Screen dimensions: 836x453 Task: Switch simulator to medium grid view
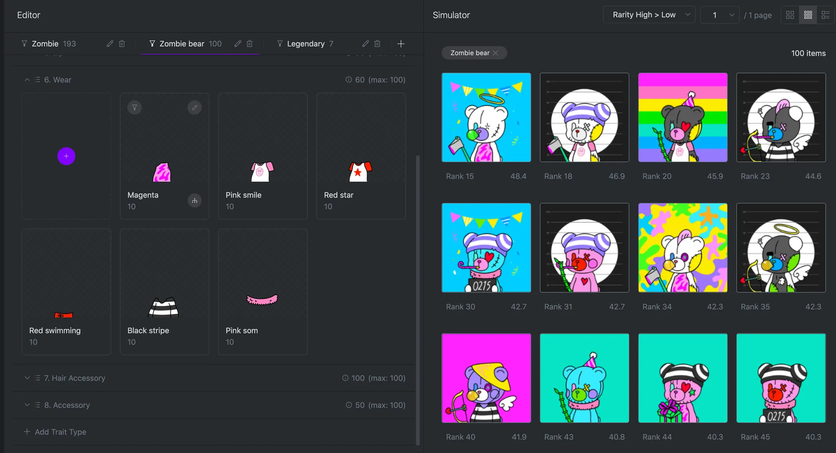point(808,15)
